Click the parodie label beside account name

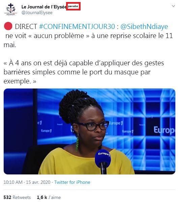73,6
